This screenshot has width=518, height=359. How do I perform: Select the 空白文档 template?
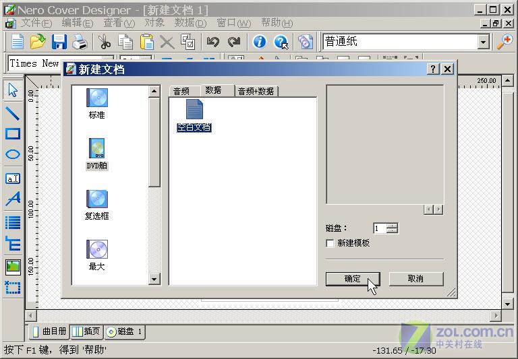pos(194,116)
